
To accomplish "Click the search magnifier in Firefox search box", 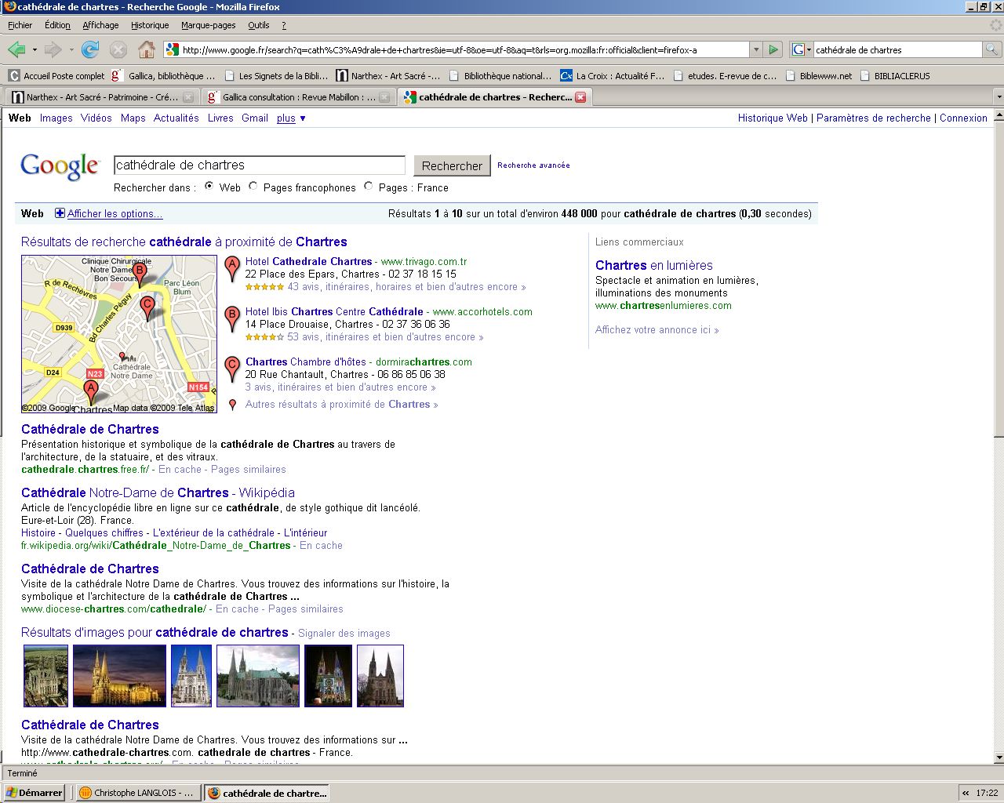I will 991,49.
